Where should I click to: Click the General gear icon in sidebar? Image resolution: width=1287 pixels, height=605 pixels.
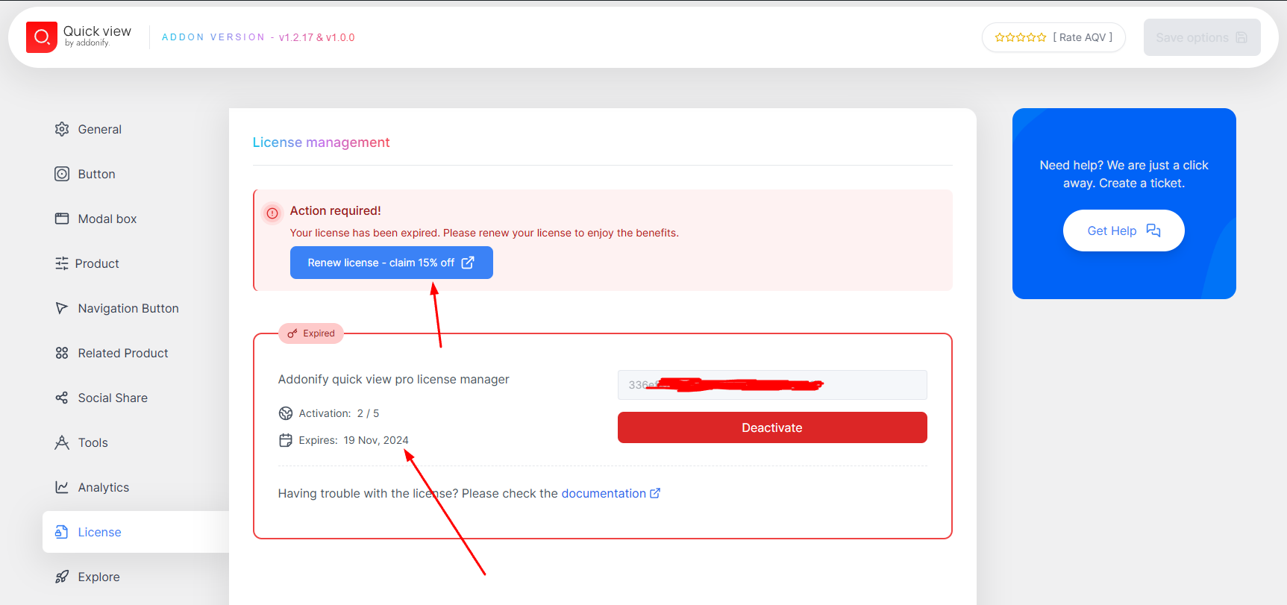(62, 129)
